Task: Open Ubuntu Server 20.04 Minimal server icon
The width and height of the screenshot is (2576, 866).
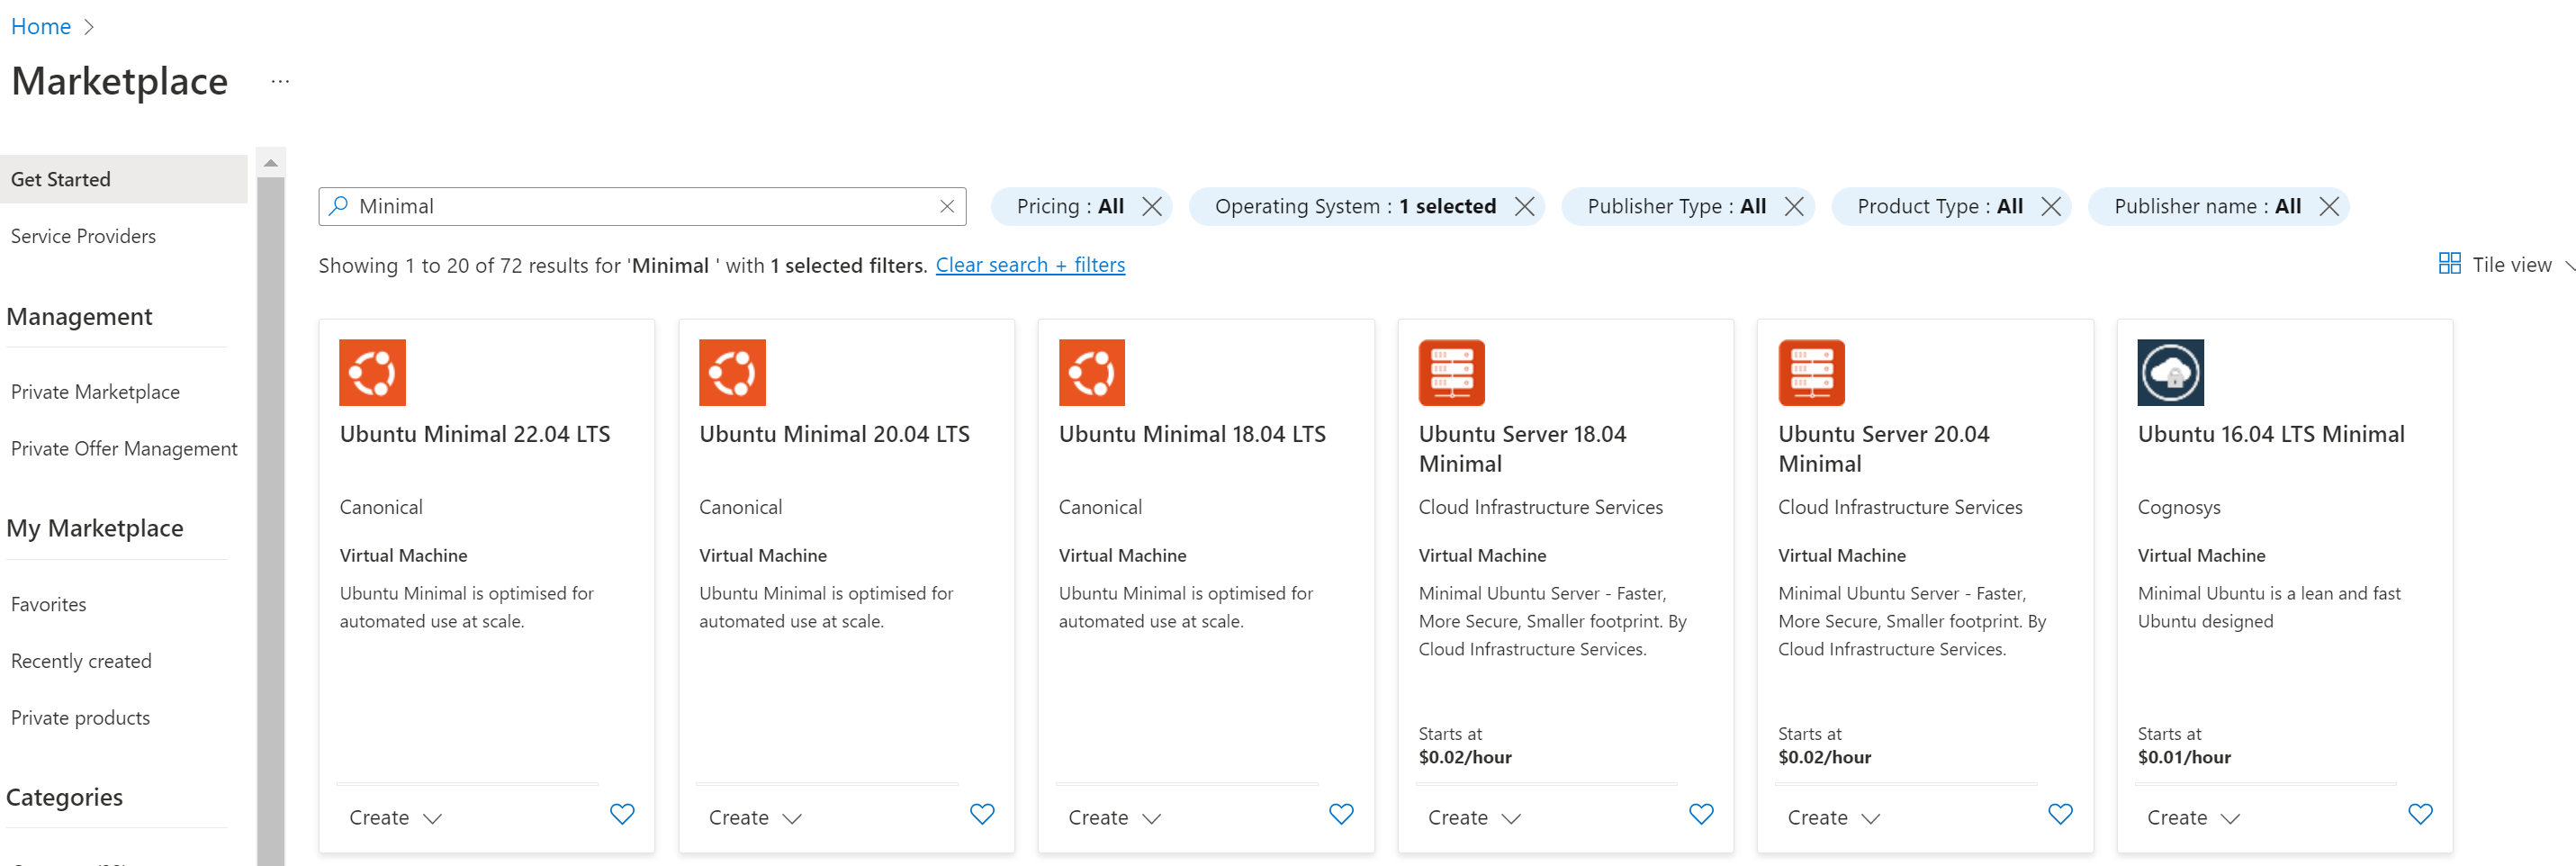Action: pos(1811,372)
